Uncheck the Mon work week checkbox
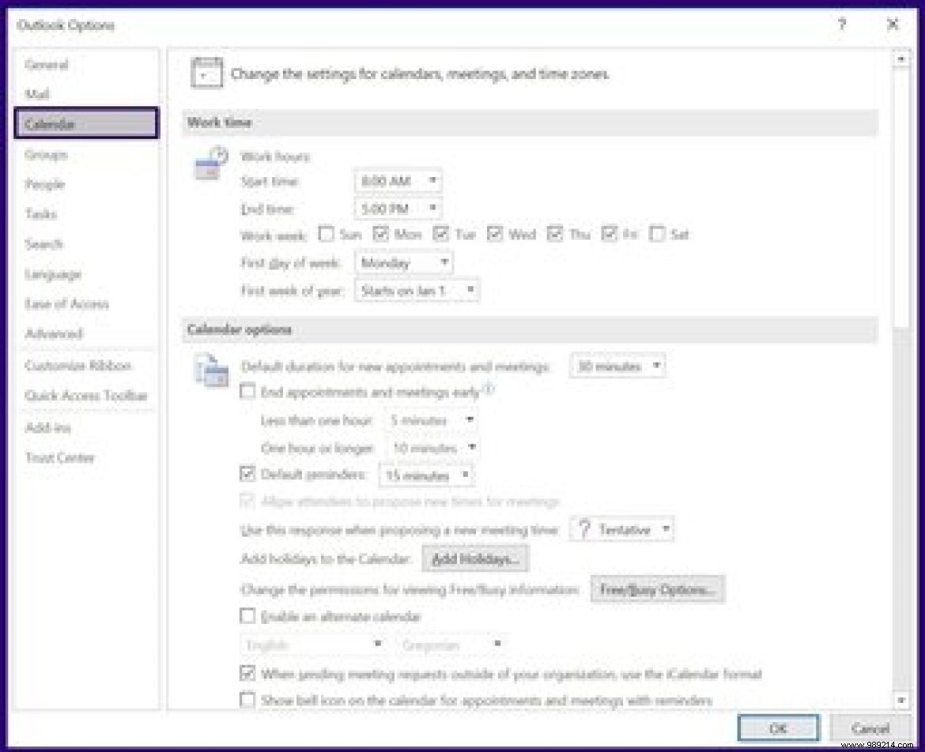Viewport: 925px width, 752px height. coord(380,234)
